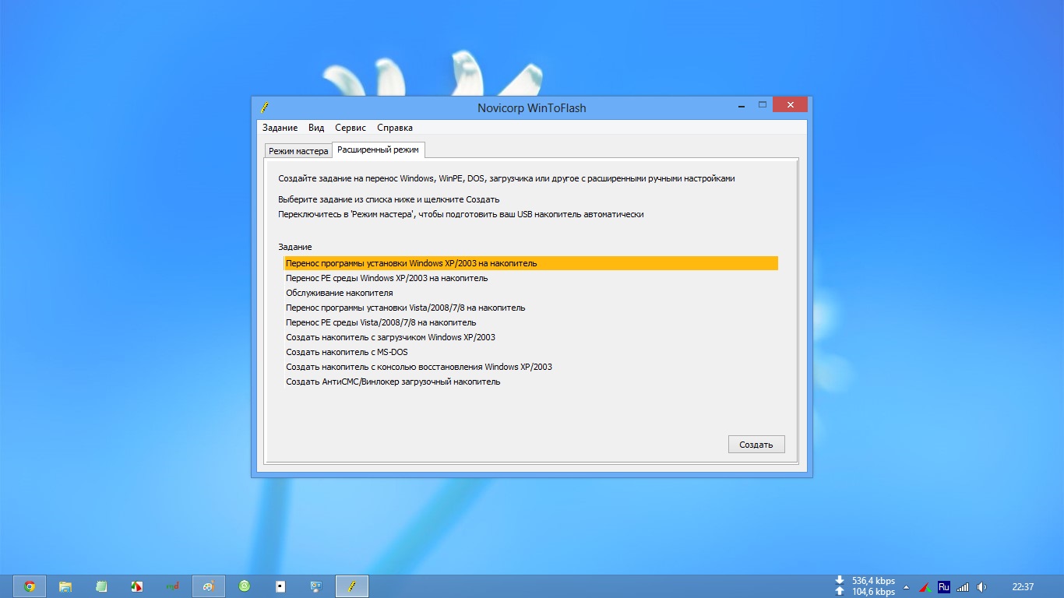Open File Explorer from the taskbar
The image size is (1064, 598).
[x=65, y=586]
